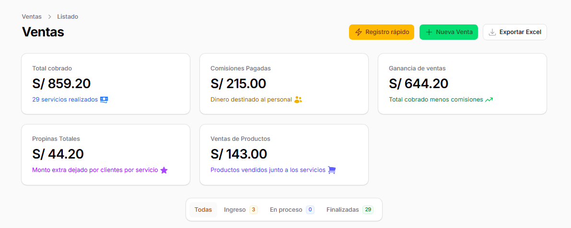Viewport: 571px width, 228px height.
Task: Click the download icon in Exportar Excel
Action: 492,32
